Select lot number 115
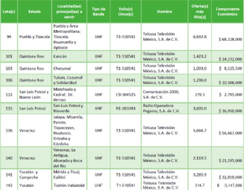 [9, 108]
